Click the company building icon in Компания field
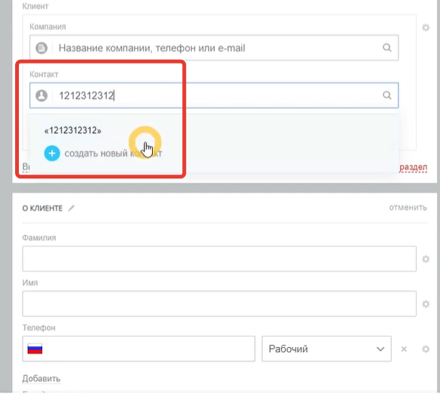Image resolution: width=440 pixels, height=403 pixels. [x=42, y=48]
